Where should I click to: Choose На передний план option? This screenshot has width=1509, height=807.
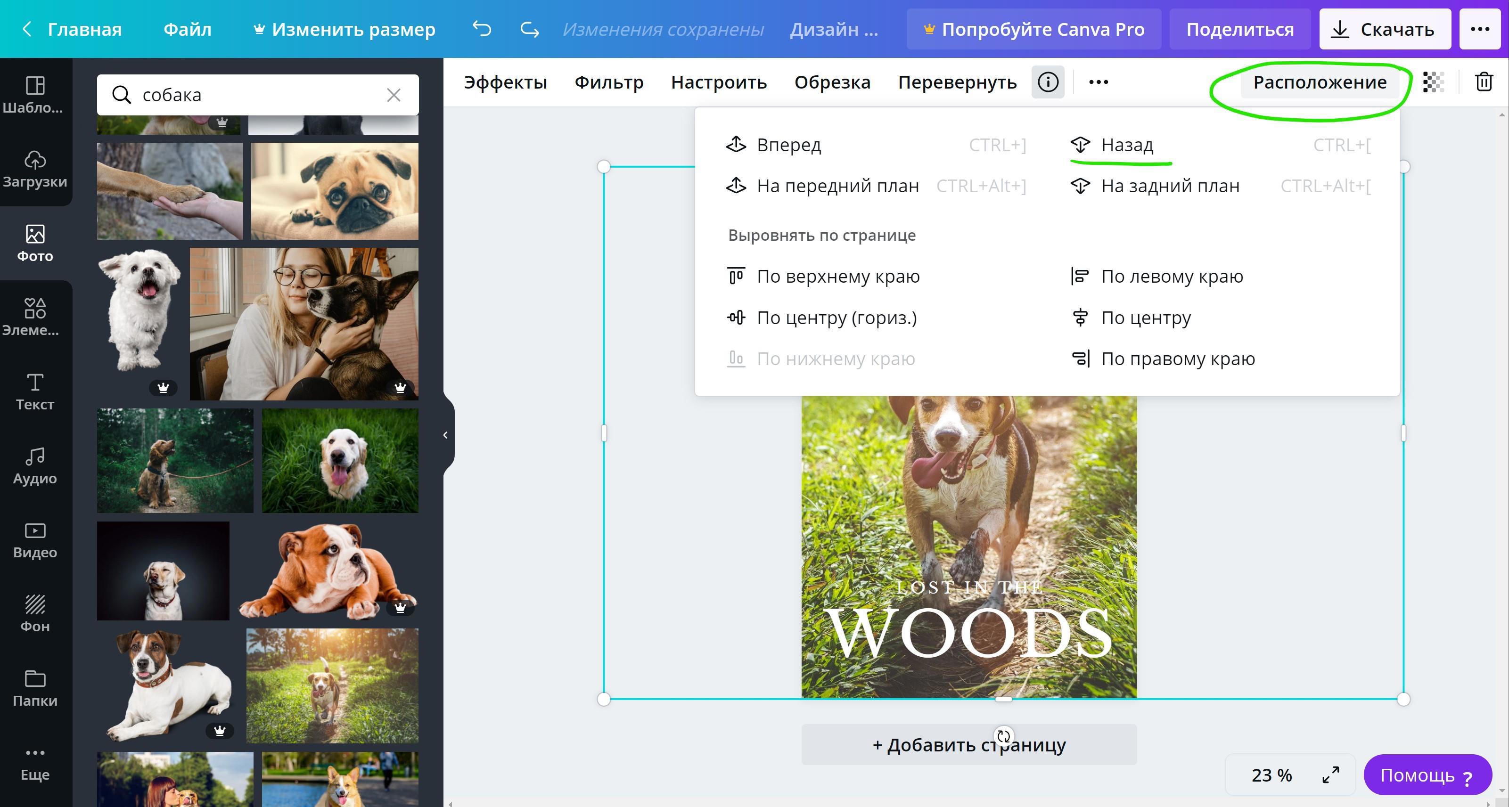[x=837, y=186]
